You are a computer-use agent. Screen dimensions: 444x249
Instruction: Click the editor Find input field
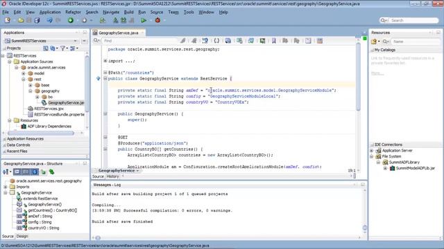click(140, 41)
